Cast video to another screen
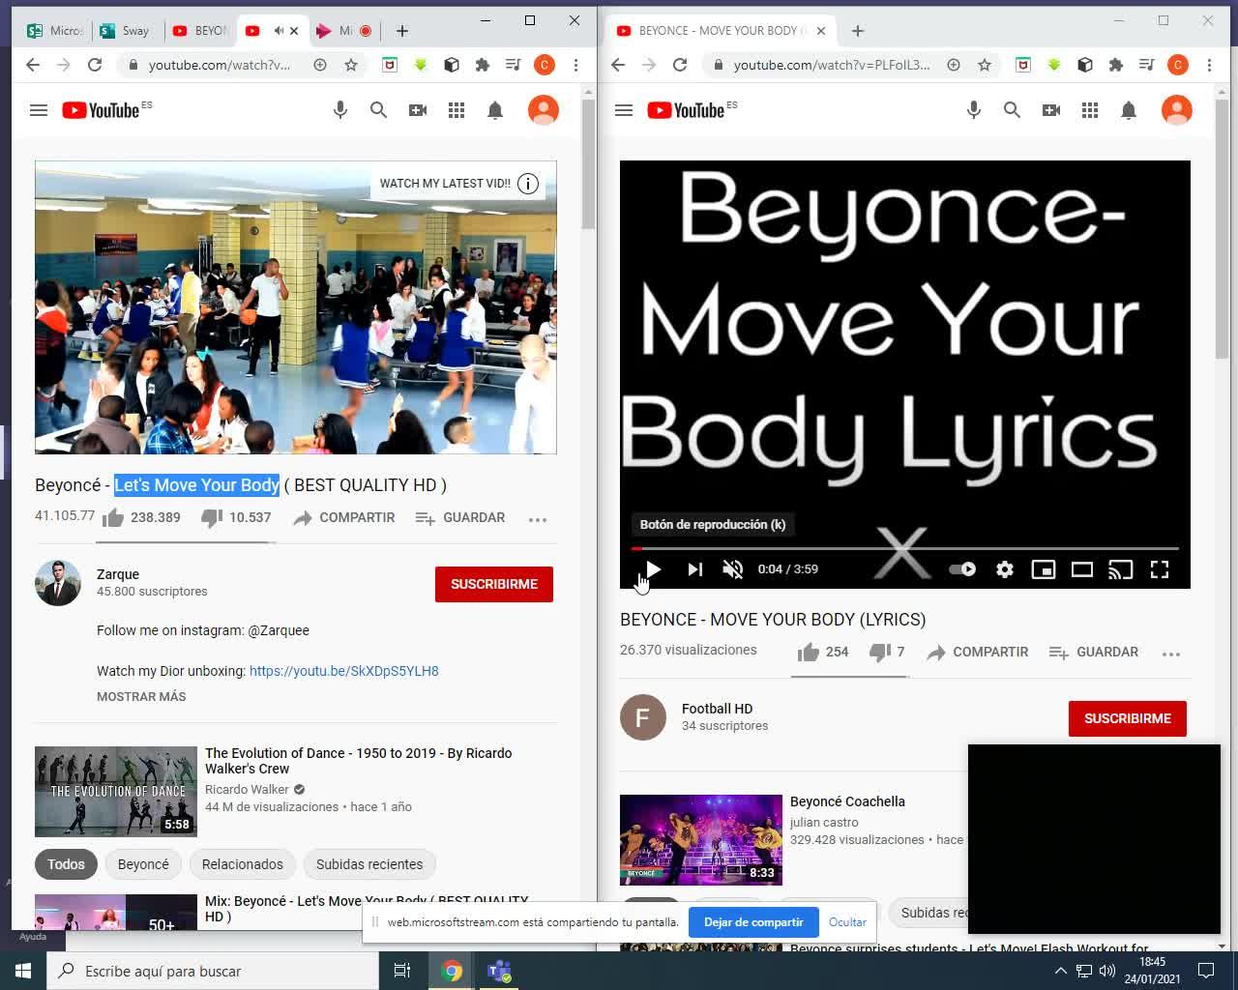1238x990 pixels. [x=1120, y=569]
